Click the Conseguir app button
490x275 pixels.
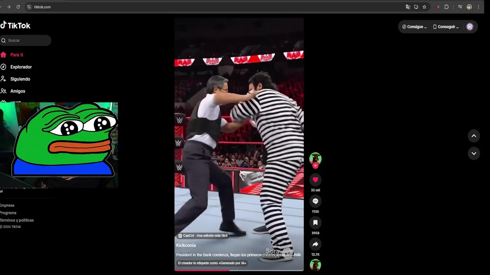coord(446,27)
